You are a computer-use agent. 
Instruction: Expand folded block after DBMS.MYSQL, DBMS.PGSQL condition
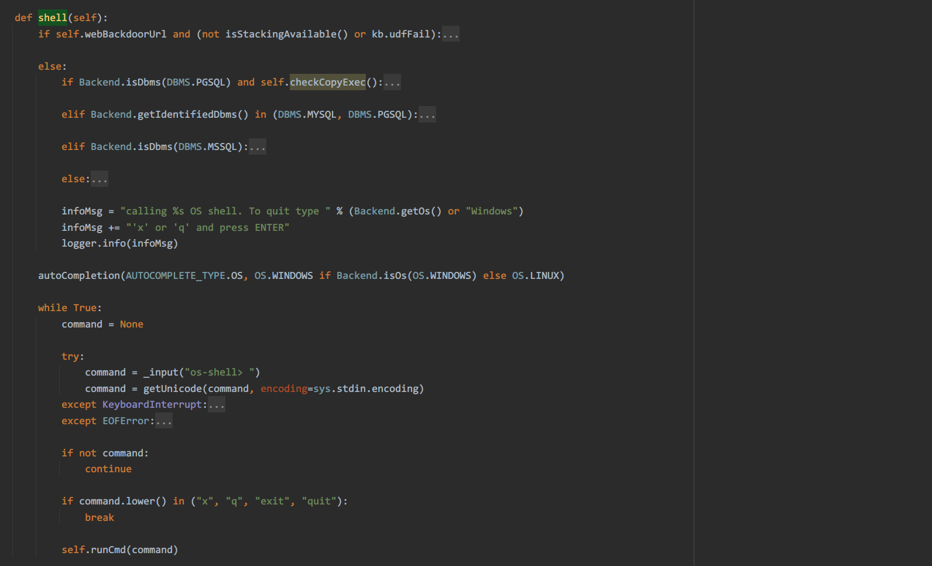[427, 114]
